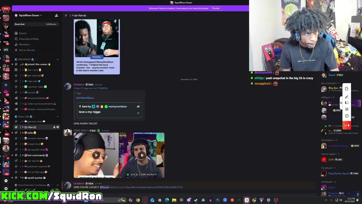
Task: Open Photoshop from the taskbar
Action: 217,200
